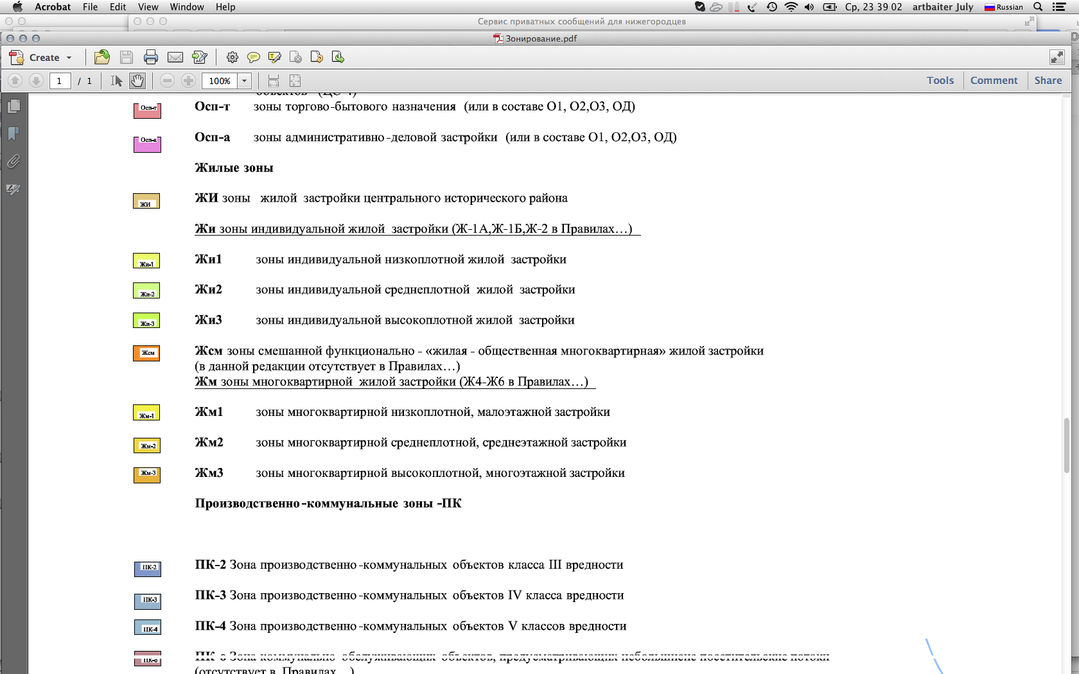Toggle full screen read mode
Image resolution: width=1079 pixels, height=674 pixels.
pos(1057,57)
